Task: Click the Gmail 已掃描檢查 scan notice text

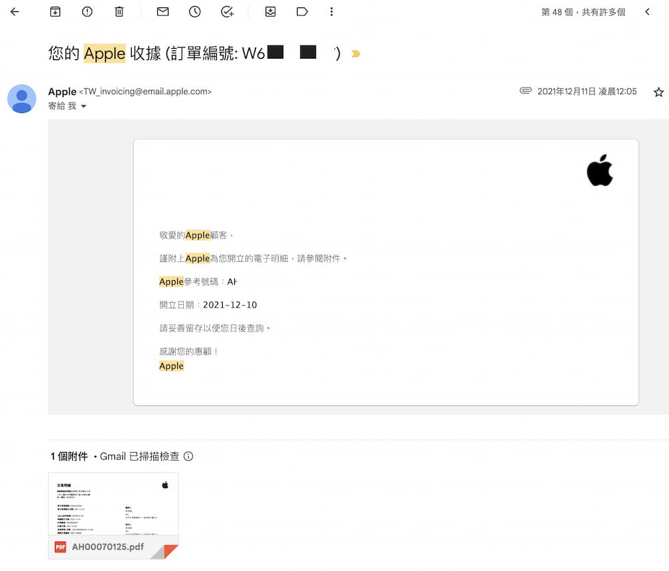Action: 140,457
